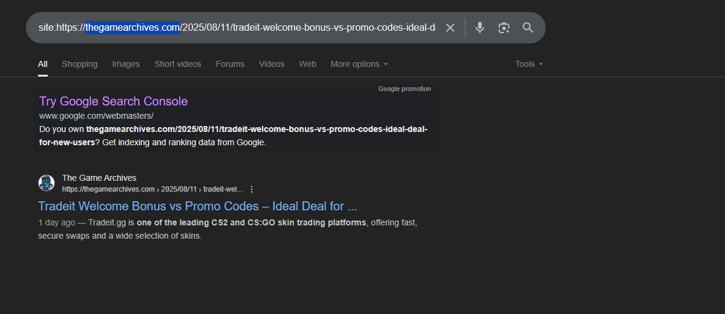Open the Forums tab

click(x=230, y=64)
